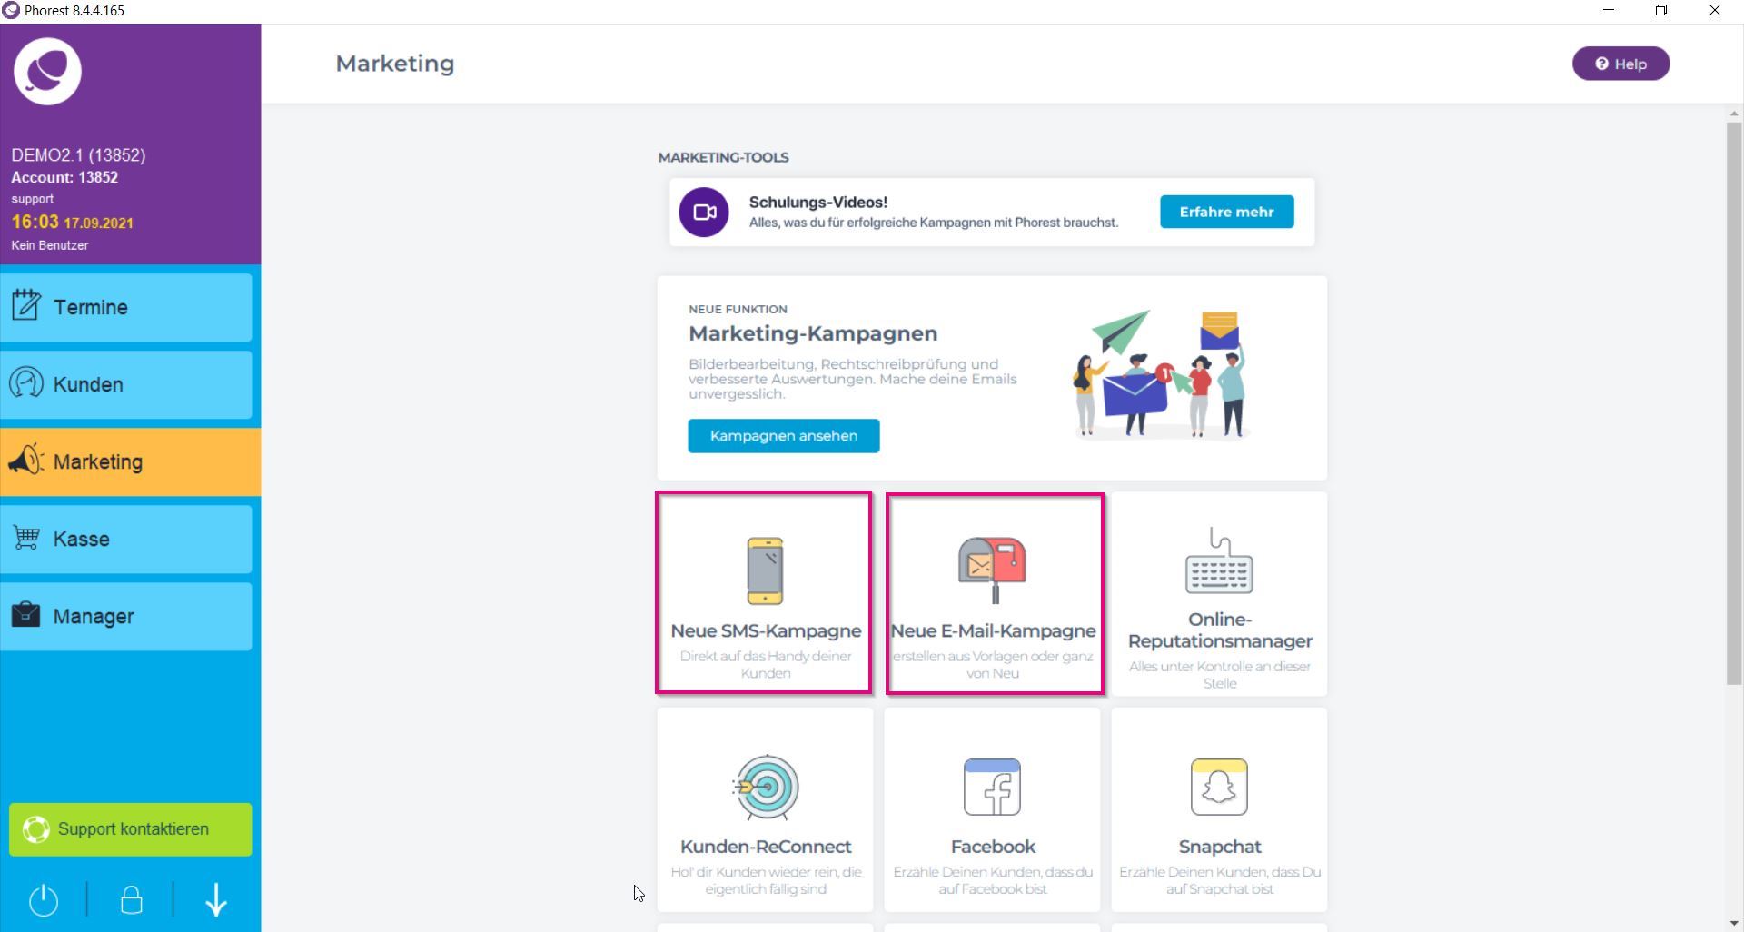Open the Termine calendar icon
This screenshot has width=1744, height=932.
(26, 305)
